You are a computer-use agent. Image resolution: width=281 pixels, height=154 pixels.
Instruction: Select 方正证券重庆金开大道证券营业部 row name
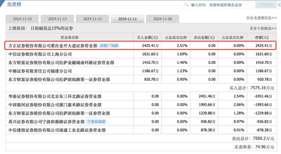[53, 46]
